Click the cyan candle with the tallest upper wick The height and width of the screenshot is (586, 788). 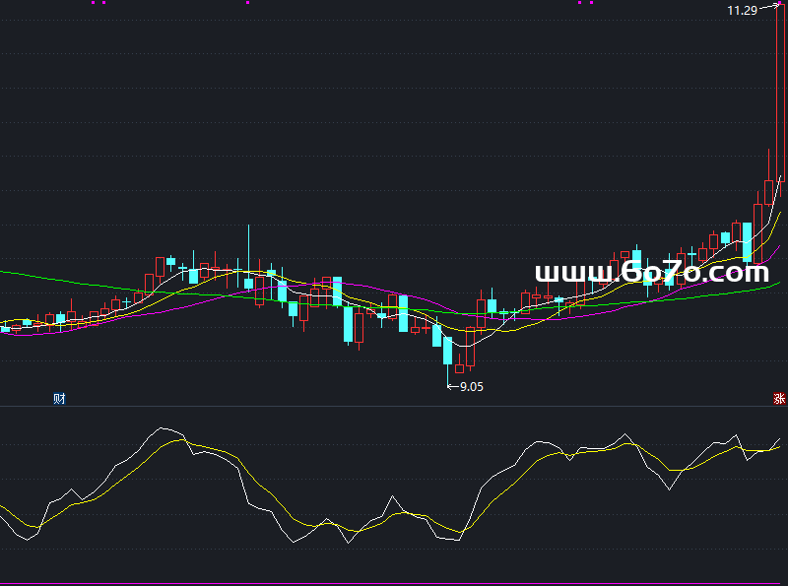pyautogui.click(x=249, y=283)
